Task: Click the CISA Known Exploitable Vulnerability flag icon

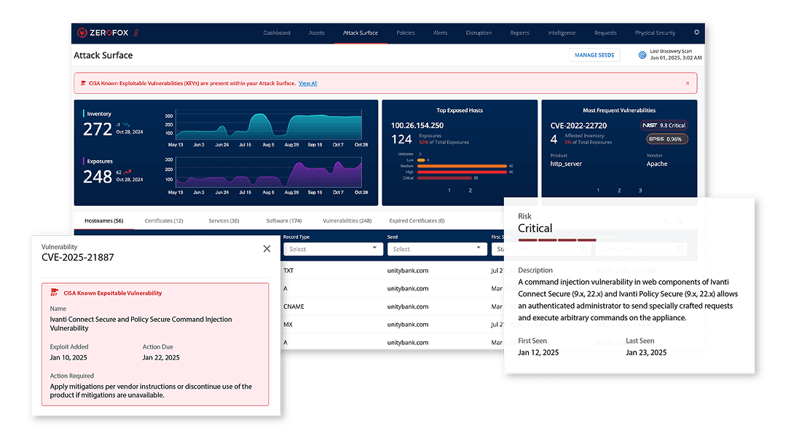Action: tap(54, 293)
